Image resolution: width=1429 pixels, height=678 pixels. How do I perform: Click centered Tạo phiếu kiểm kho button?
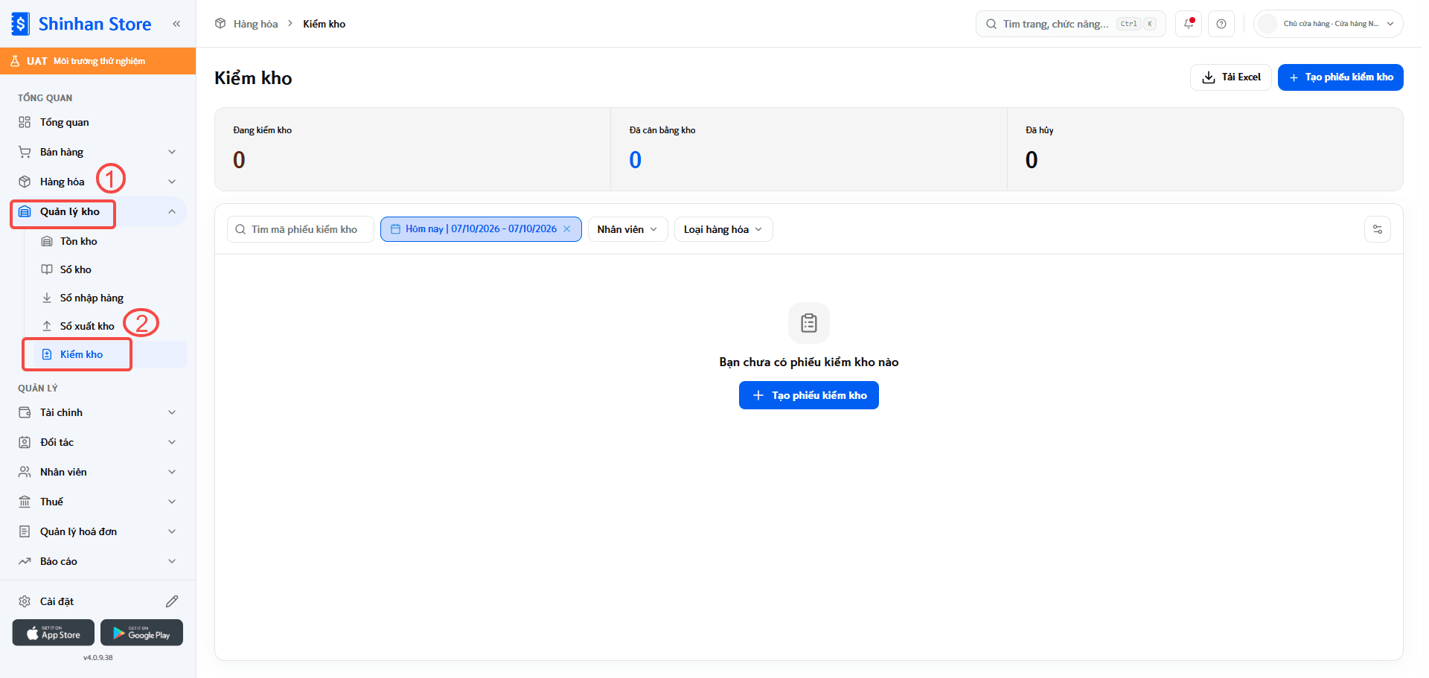809,395
